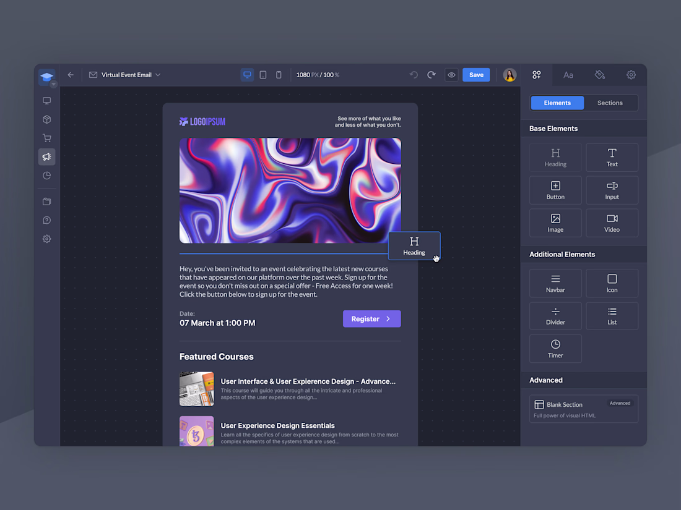Open the help question mark icon
Image resolution: width=681 pixels, height=510 pixels.
click(47, 220)
